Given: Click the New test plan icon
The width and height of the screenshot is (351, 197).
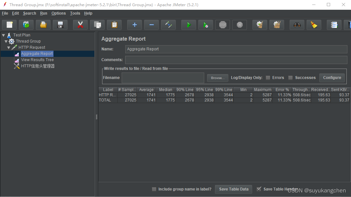Looking at the screenshot, I should coord(9,25).
